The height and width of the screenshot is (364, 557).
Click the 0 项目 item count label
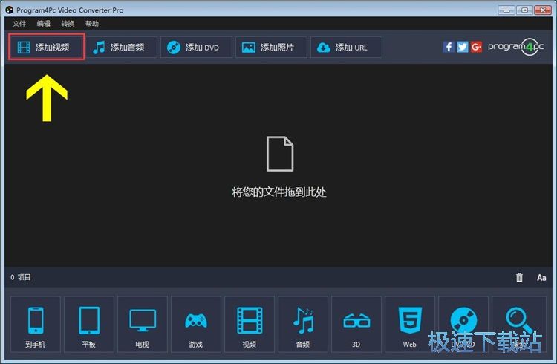[x=21, y=277]
